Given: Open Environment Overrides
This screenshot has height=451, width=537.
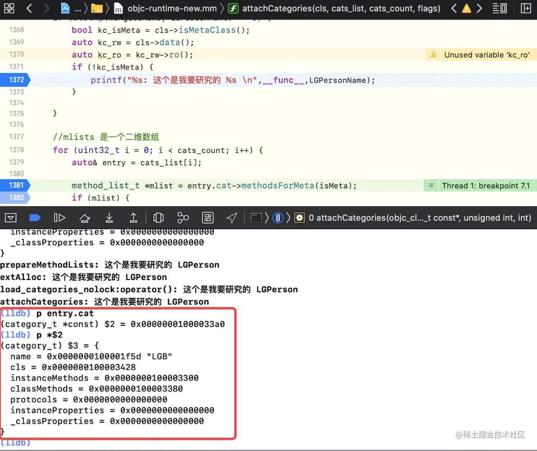Looking at the screenshot, I should click(208, 218).
